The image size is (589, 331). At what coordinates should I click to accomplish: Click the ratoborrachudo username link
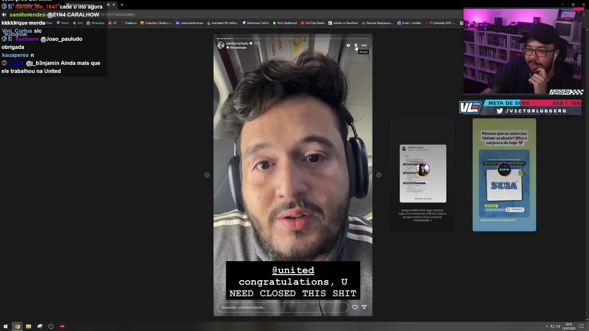click(x=237, y=43)
